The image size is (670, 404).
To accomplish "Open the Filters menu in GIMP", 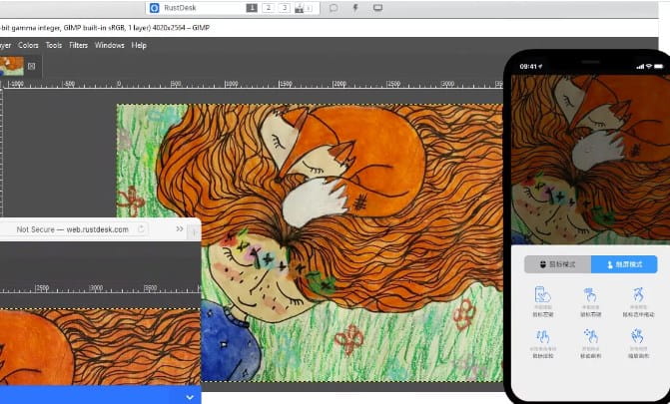I will [78, 45].
